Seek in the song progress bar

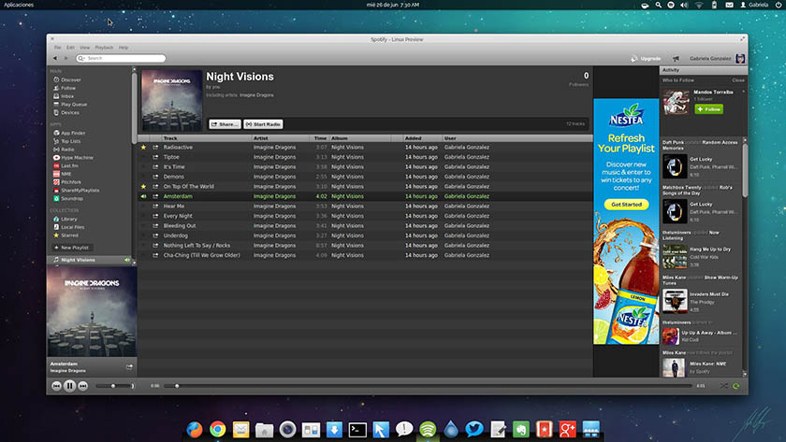coord(428,386)
